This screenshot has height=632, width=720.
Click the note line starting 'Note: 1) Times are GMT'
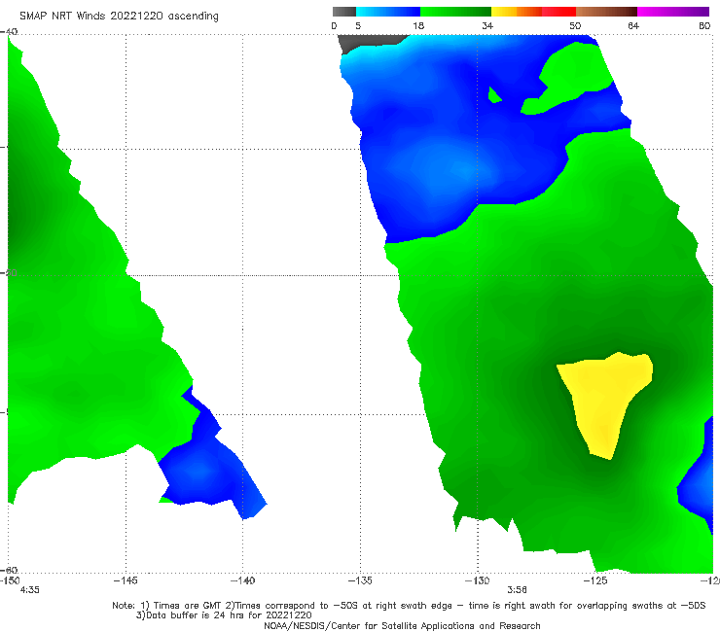(409, 606)
